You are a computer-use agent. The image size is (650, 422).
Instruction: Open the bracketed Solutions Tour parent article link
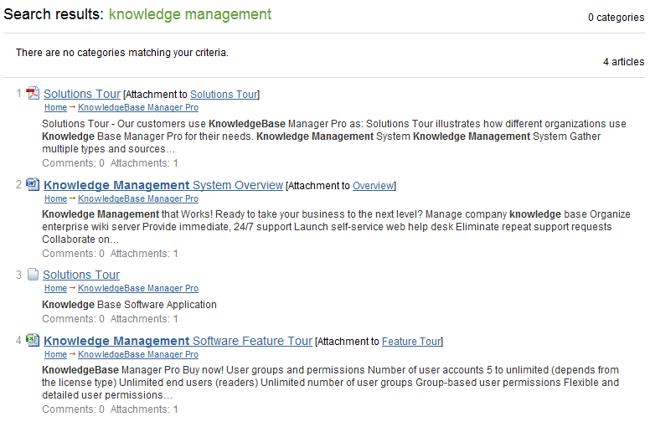point(224,95)
